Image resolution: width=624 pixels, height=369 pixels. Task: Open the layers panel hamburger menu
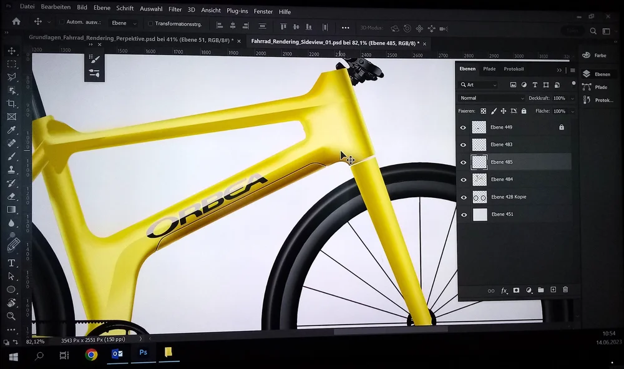pos(573,71)
